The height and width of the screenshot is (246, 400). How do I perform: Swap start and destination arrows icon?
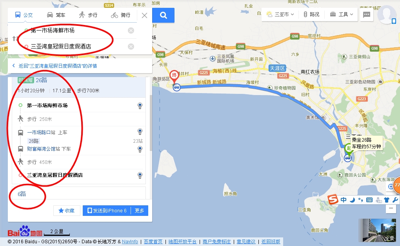tap(14, 39)
